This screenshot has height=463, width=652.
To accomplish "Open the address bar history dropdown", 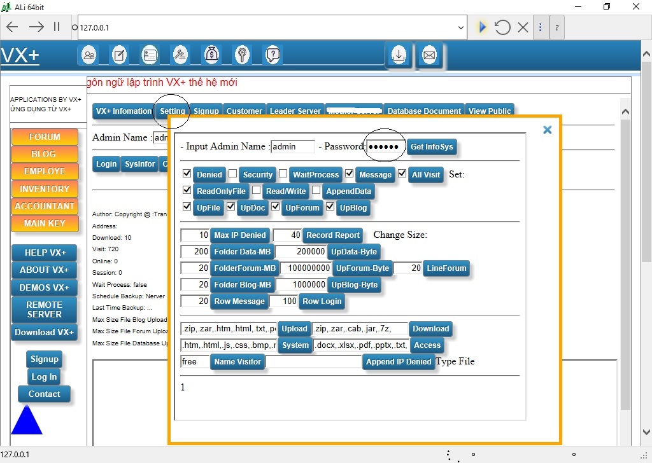I will tap(461, 27).
